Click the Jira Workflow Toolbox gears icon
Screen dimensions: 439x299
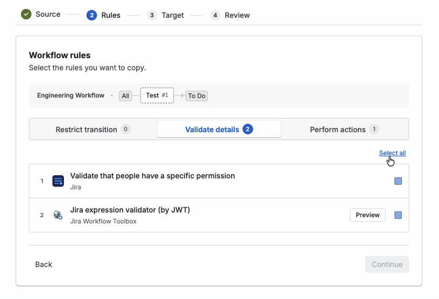pos(58,215)
